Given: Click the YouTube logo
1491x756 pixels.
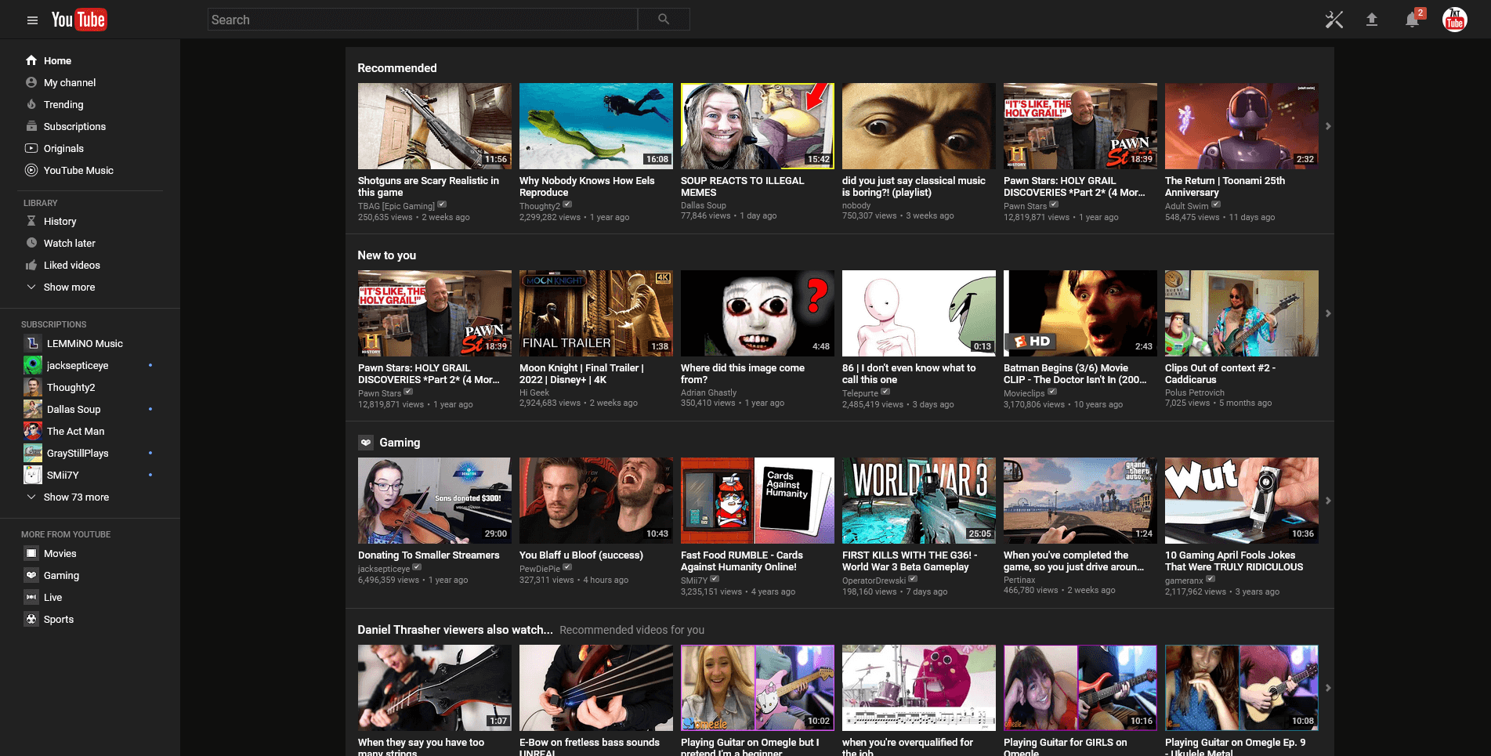Looking at the screenshot, I should tap(79, 20).
